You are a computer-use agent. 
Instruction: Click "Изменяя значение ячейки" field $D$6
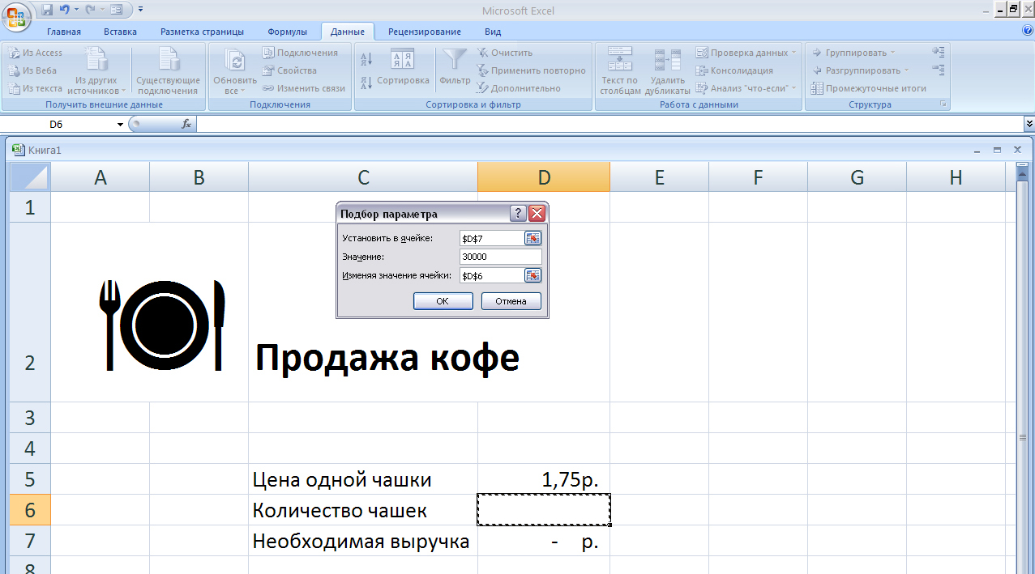(491, 275)
